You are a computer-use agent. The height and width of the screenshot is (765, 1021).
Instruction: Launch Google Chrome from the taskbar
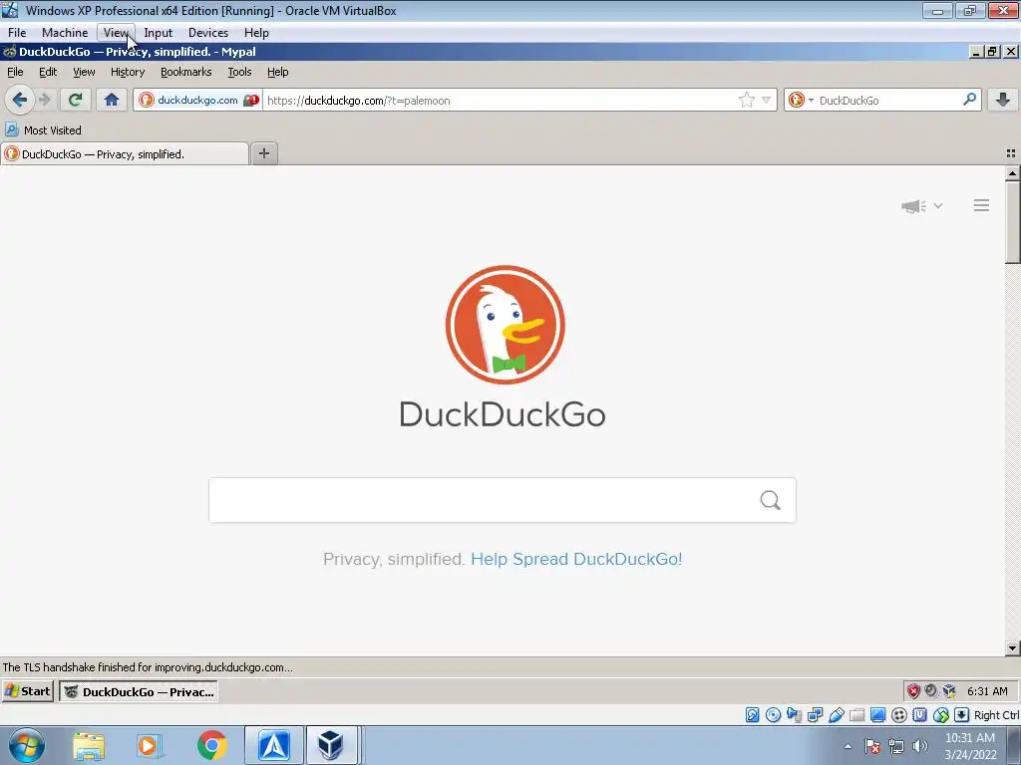pos(211,746)
